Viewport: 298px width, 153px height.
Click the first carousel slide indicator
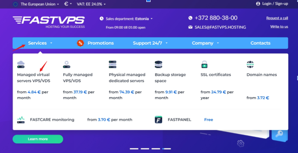point(134,149)
